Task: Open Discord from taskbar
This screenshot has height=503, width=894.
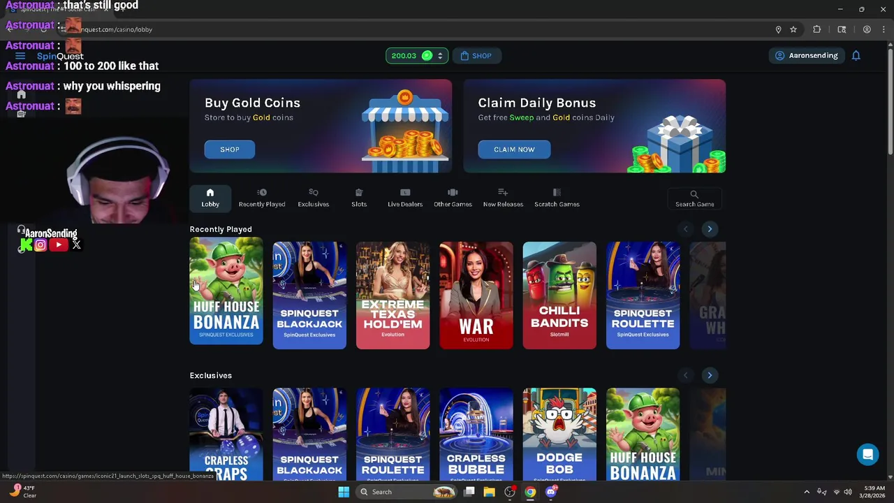Action: 551,492
